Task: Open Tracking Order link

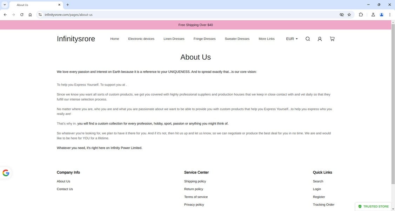Action: click(324, 205)
